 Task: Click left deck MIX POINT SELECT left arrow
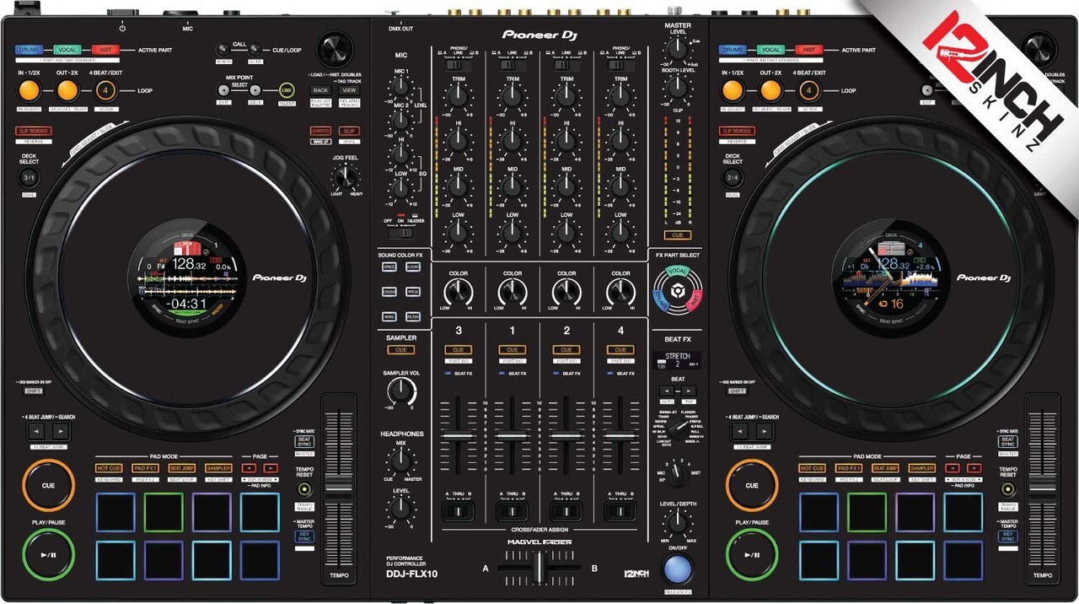(x=223, y=90)
